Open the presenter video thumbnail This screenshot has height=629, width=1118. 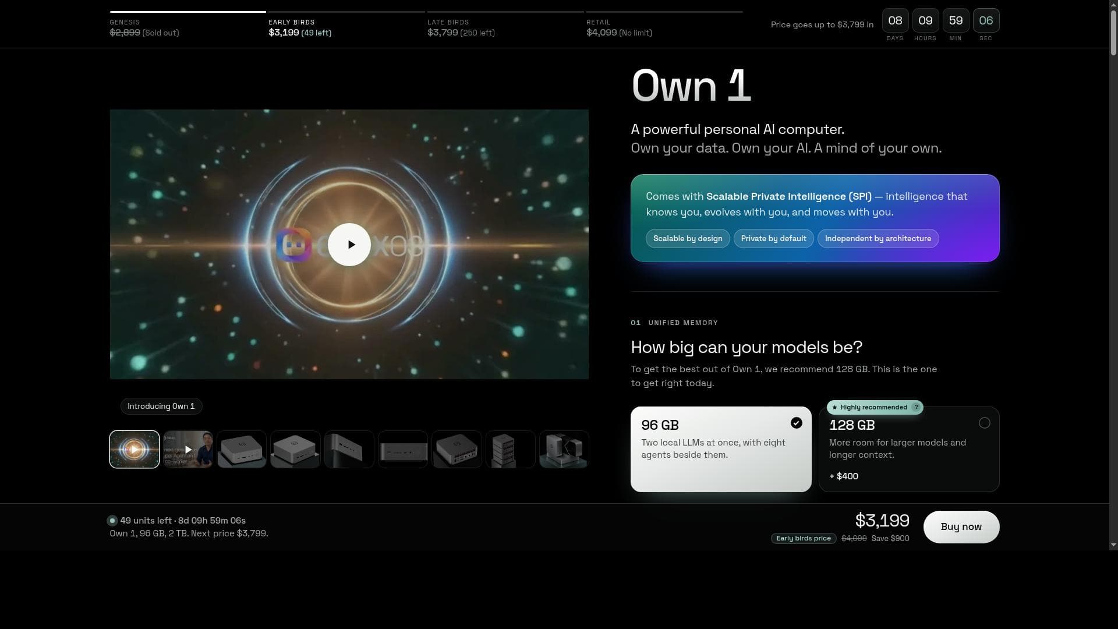point(188,449)
